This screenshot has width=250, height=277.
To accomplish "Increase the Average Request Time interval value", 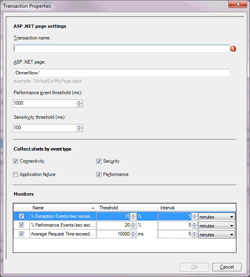I will pos(195,232).
